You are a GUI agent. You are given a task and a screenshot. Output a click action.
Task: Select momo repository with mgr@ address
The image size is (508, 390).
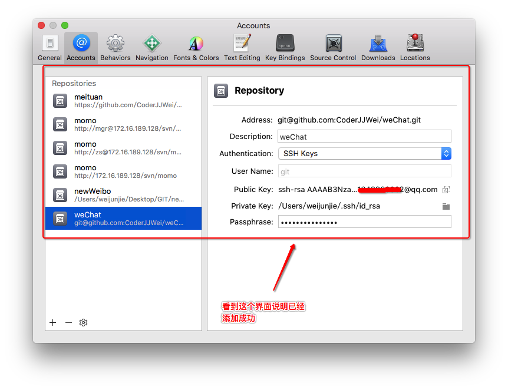pos(123,124)
